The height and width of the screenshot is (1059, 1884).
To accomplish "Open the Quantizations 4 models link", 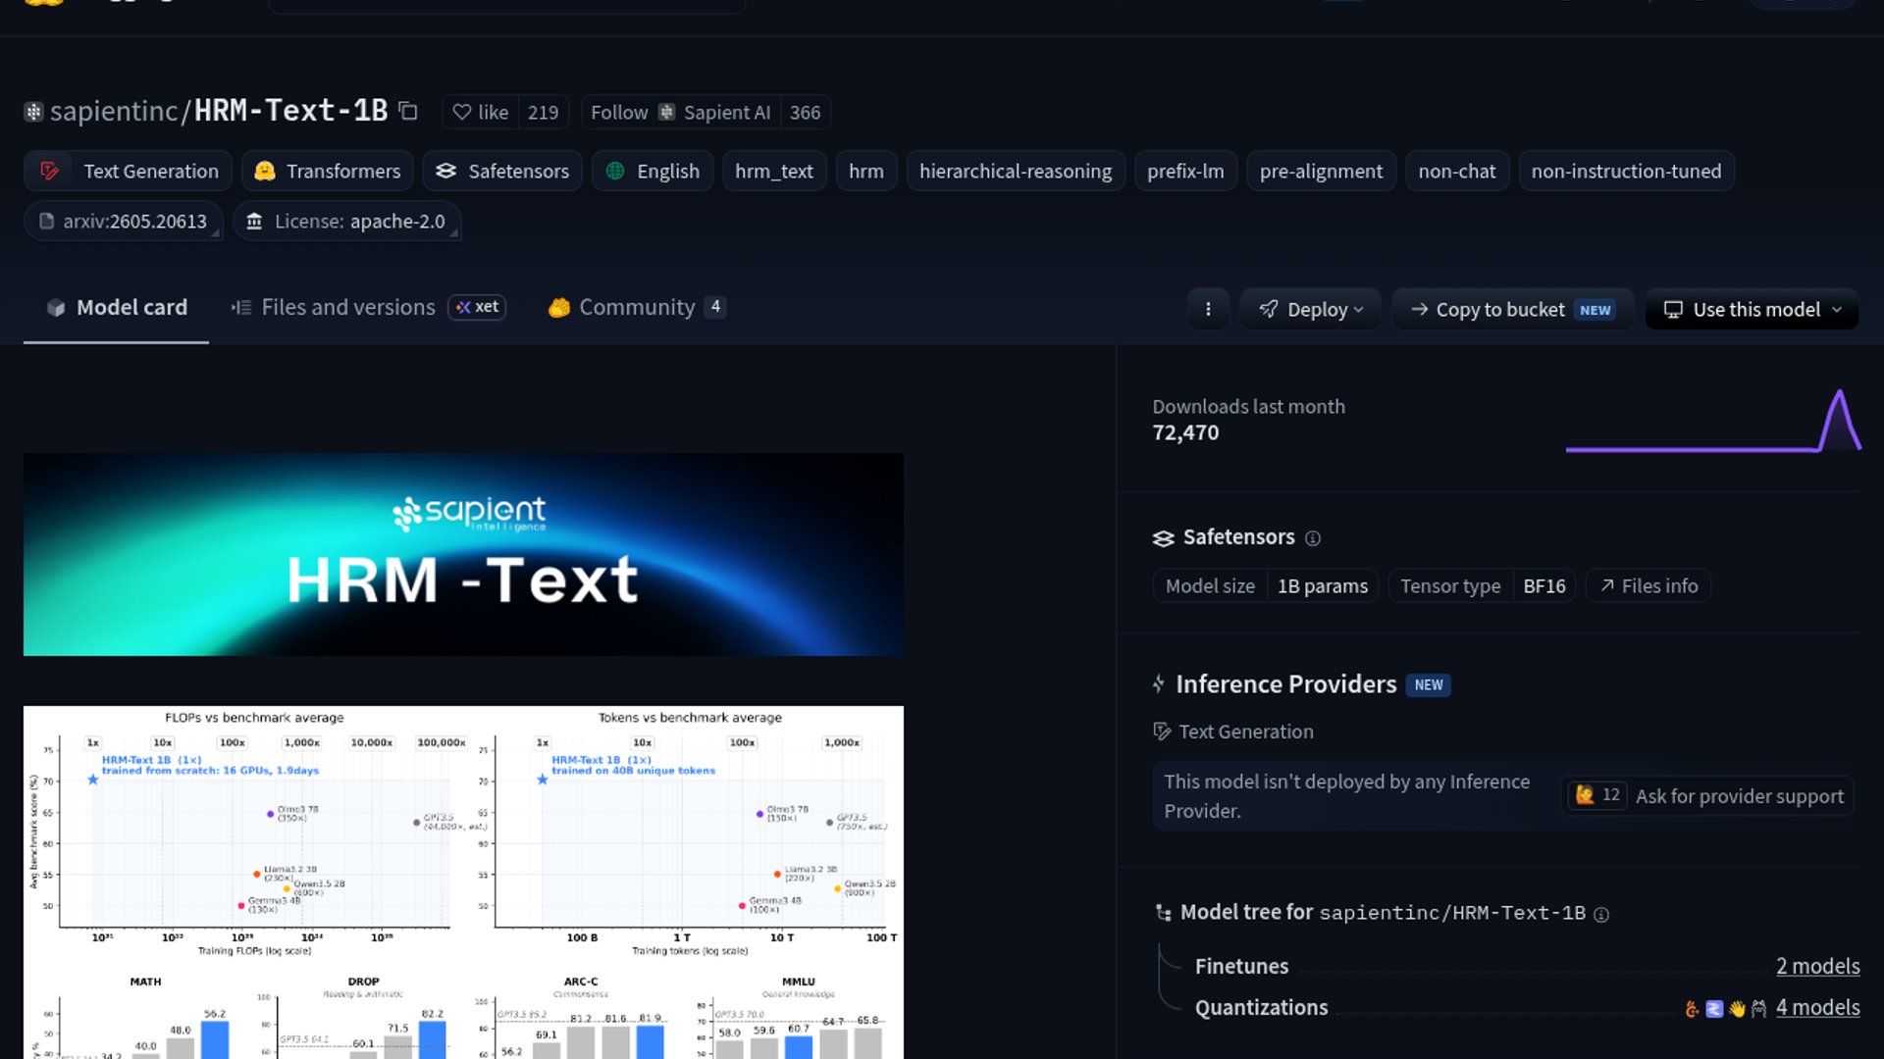I will pos(1817,1007).
